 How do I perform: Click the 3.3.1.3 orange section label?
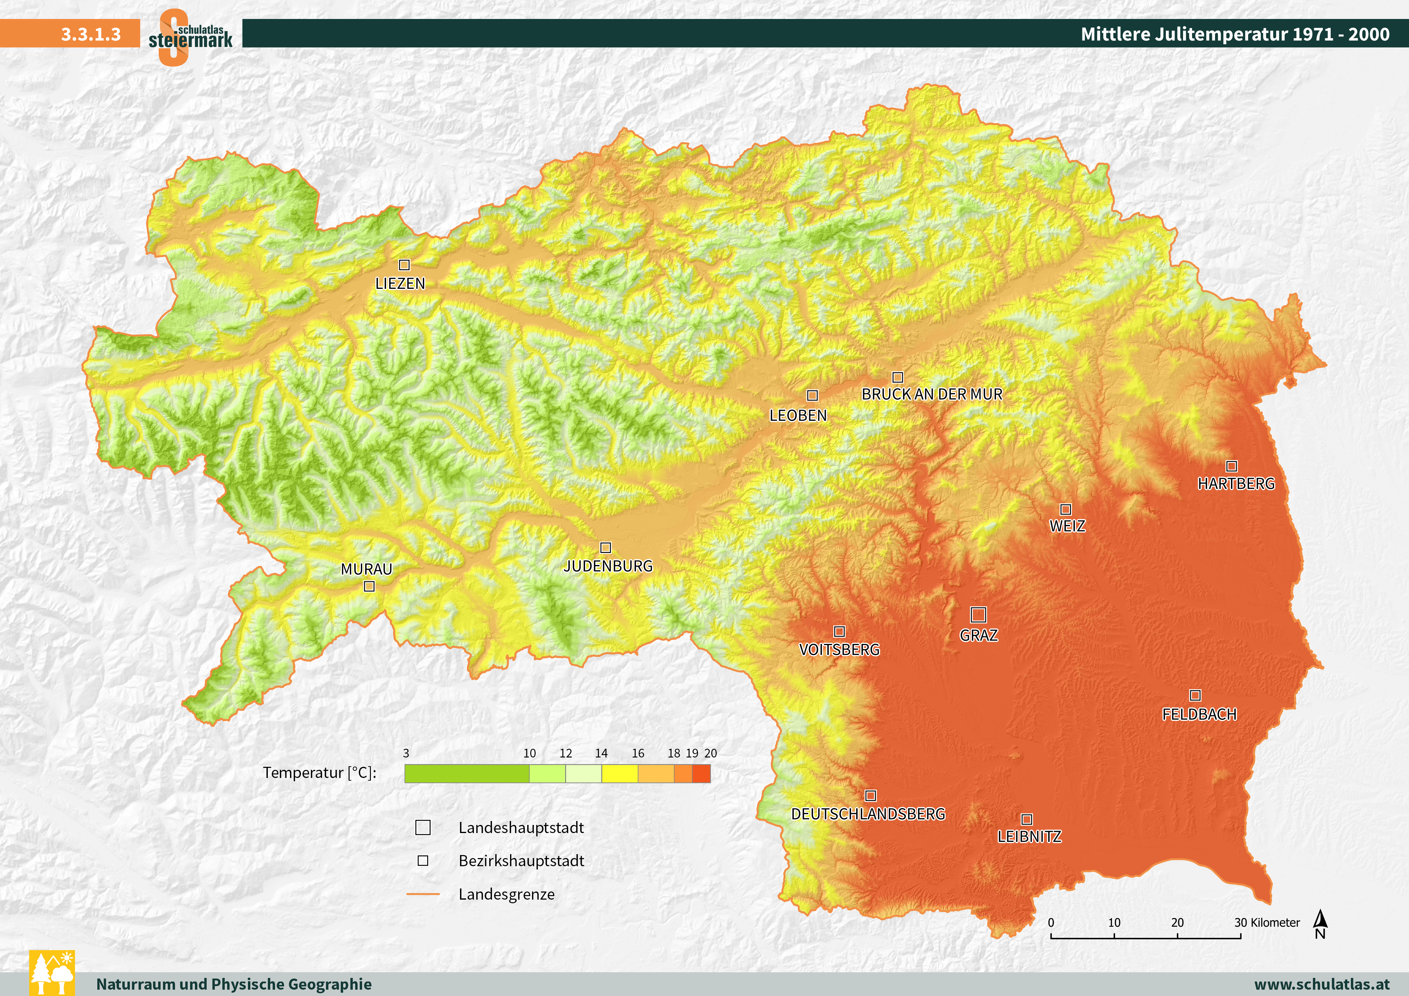tap(91, 34)
